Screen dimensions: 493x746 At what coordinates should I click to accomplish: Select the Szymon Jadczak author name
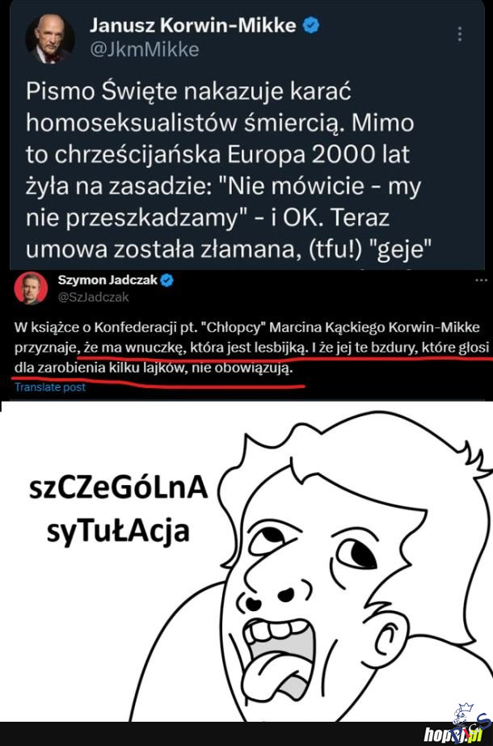coord(107,280)
